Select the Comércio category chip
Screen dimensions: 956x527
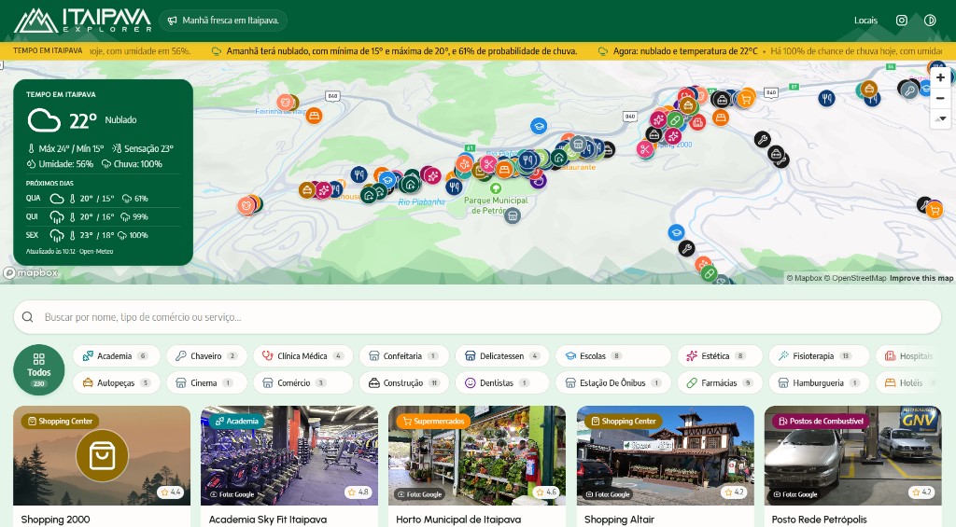point(303,382)
